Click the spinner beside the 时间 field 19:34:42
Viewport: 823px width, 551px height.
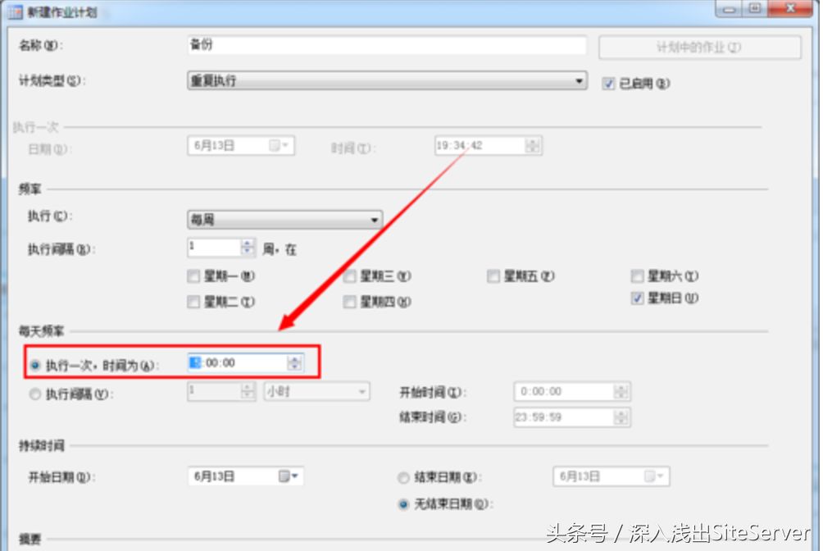[x=533, y=145]
